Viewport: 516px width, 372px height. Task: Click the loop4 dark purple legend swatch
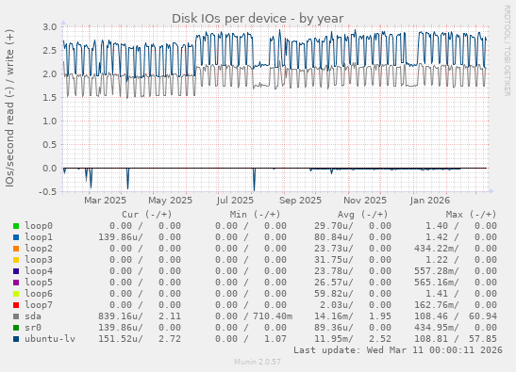click(x=16, y=271)
